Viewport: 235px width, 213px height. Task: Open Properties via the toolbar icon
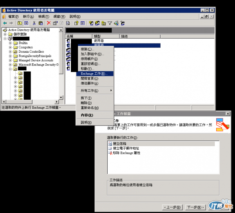click(55, 23)
